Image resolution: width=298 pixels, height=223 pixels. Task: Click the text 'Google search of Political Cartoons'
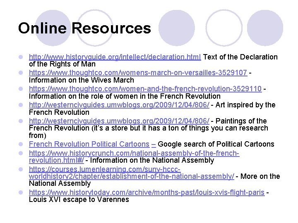pyautogui.click(x=216, y=144)
